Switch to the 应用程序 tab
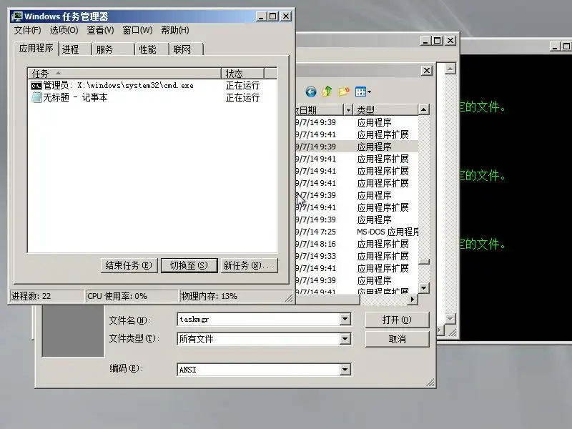This screenshot has height=429, width=572. (x=36, y=48)
